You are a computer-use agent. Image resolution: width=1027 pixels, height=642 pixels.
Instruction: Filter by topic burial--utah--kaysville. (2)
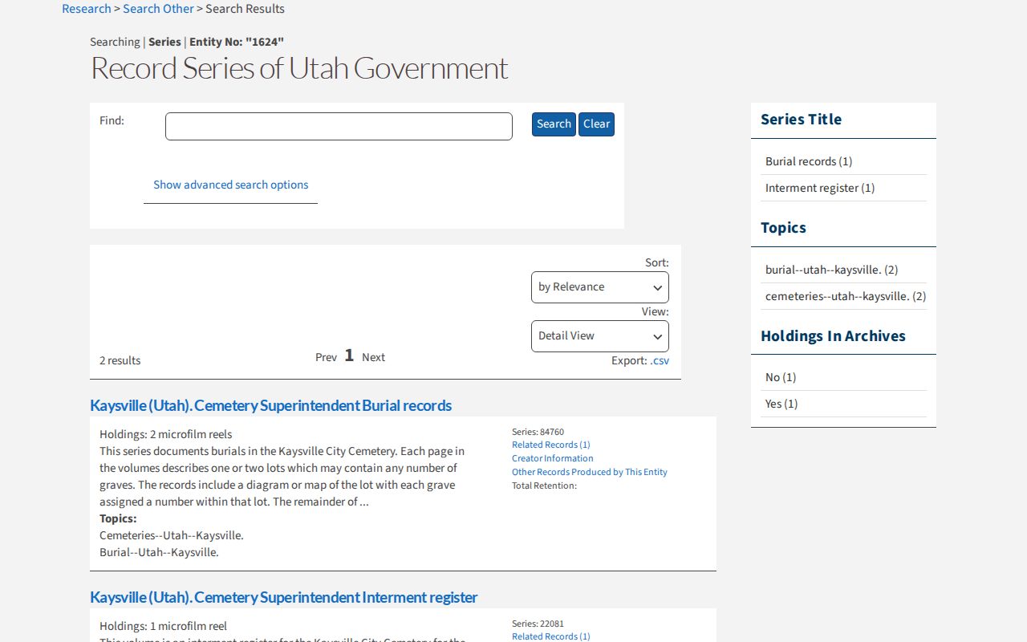[x=831, y=270]
